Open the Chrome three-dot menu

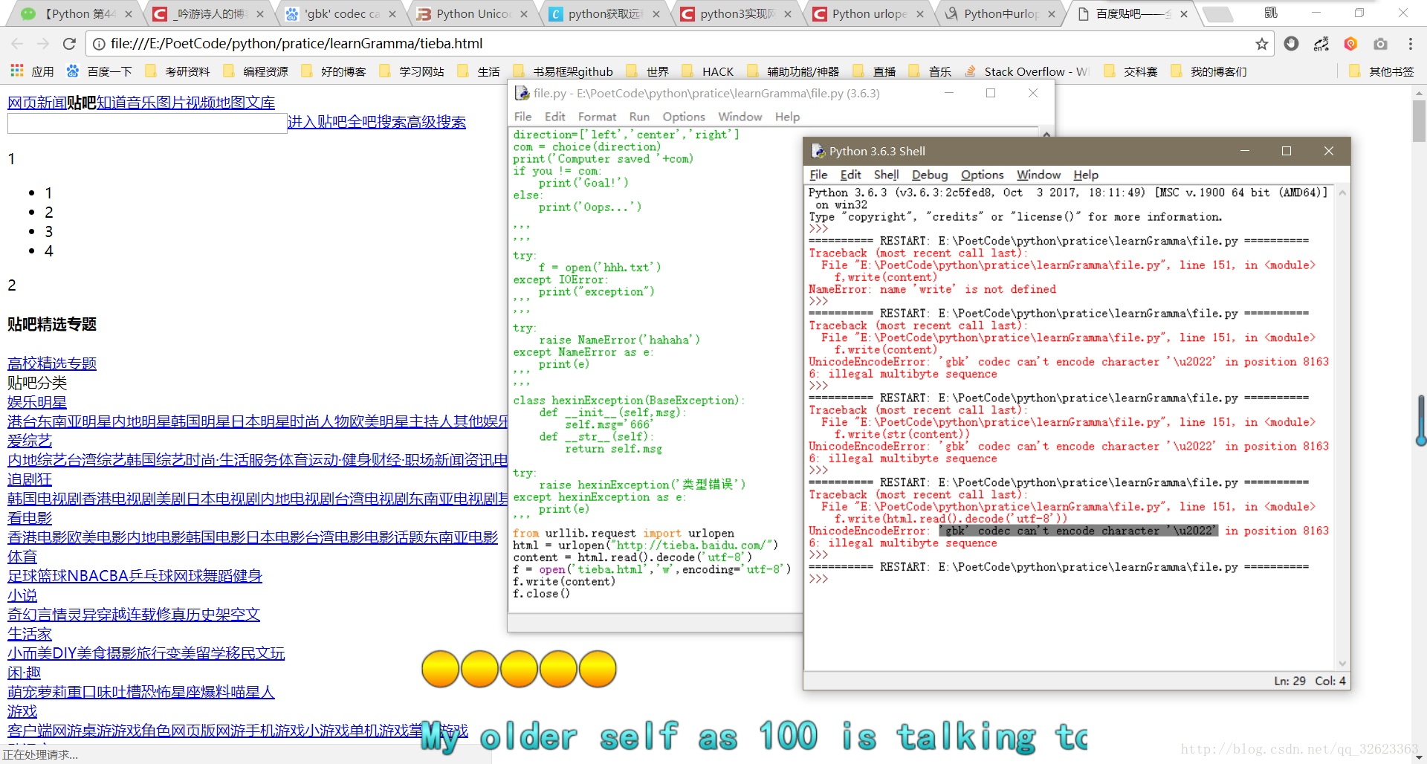pyautogui.click(x=1410, y=44)
